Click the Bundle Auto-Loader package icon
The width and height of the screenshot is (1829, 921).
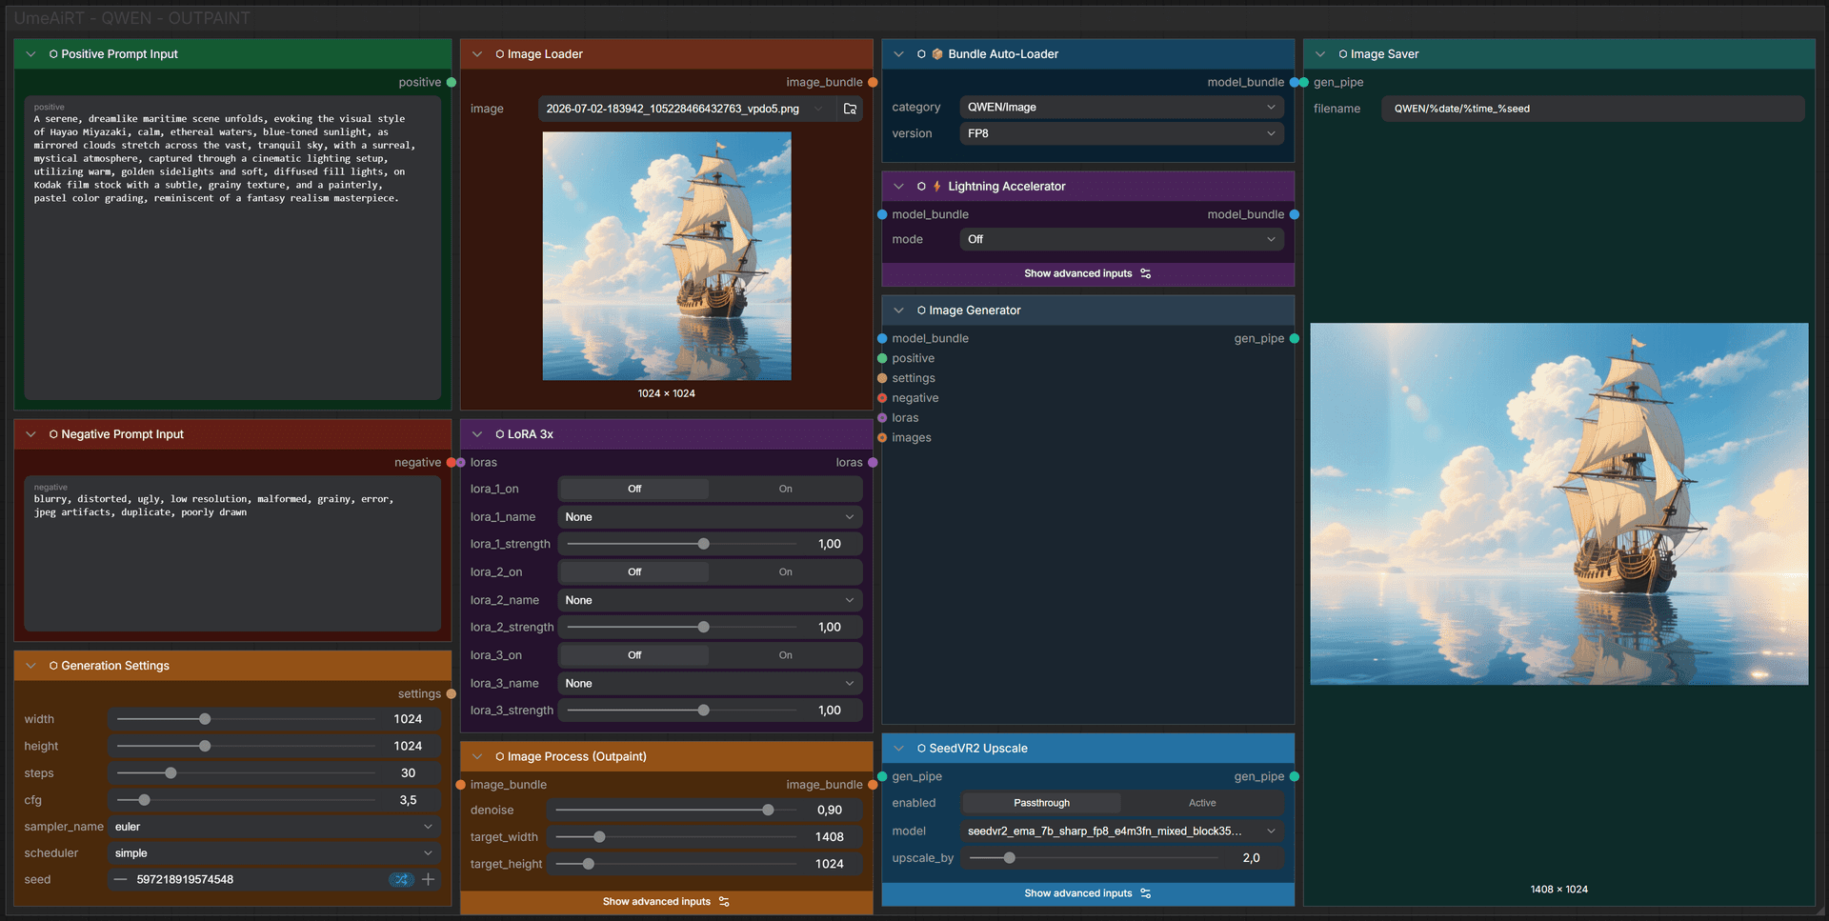pos(937,54)
